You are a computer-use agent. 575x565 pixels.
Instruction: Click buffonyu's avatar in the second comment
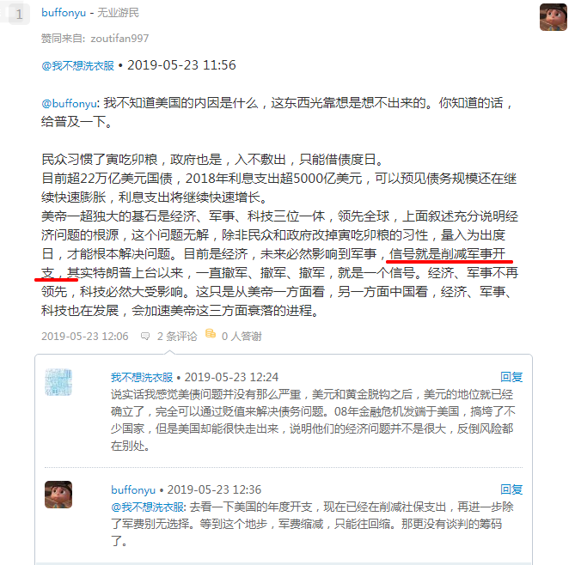click(58, 495)
